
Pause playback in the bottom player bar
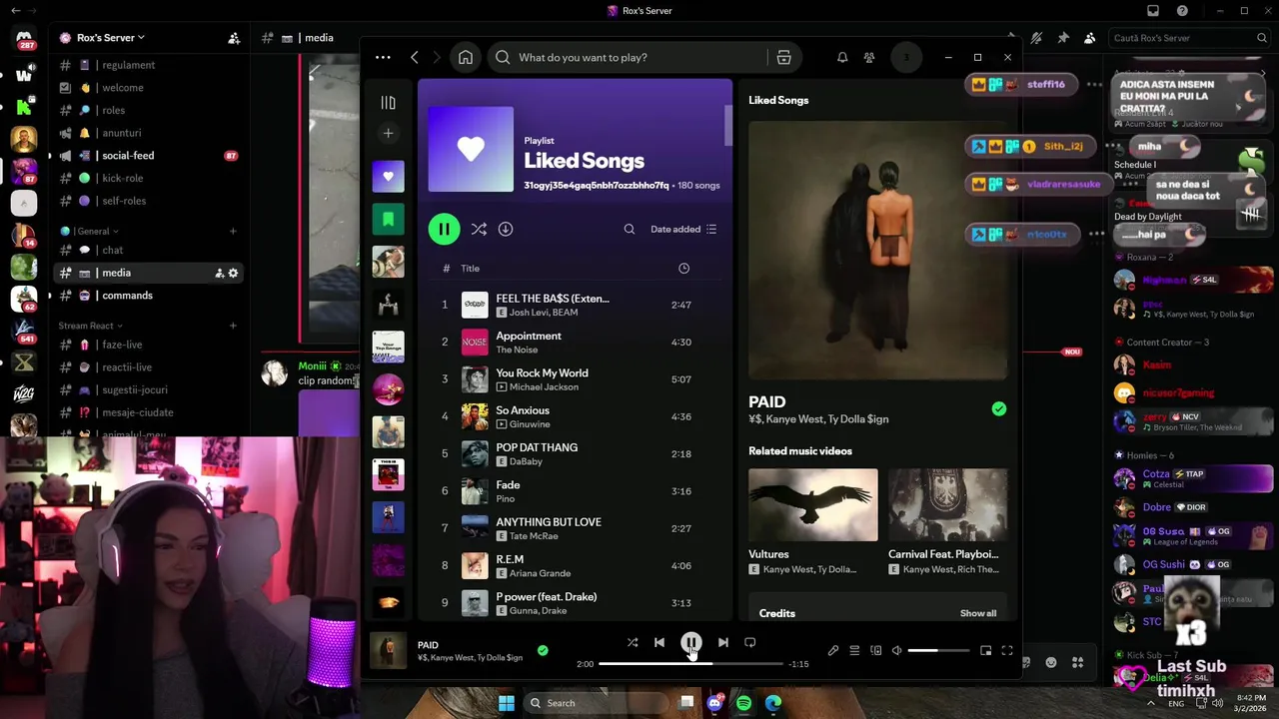(690, 642)
